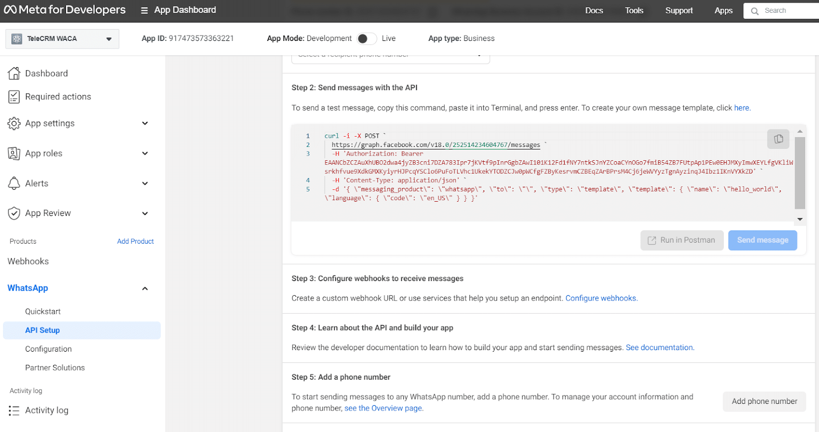
Task: Click the Alerts bell icon
Action: pyautogui.click(x=14, y=183)
